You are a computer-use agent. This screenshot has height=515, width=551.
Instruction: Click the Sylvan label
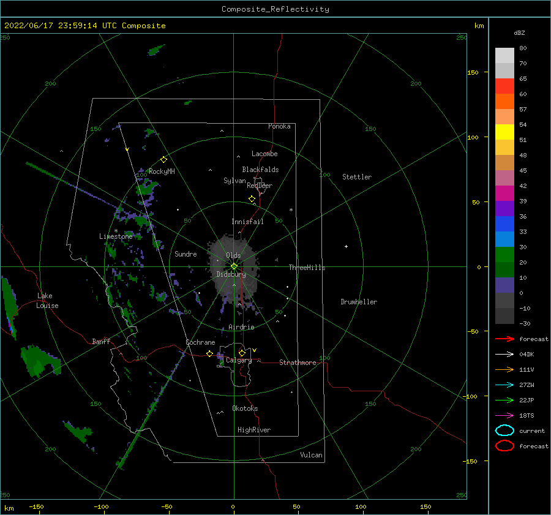click(234, 181)
